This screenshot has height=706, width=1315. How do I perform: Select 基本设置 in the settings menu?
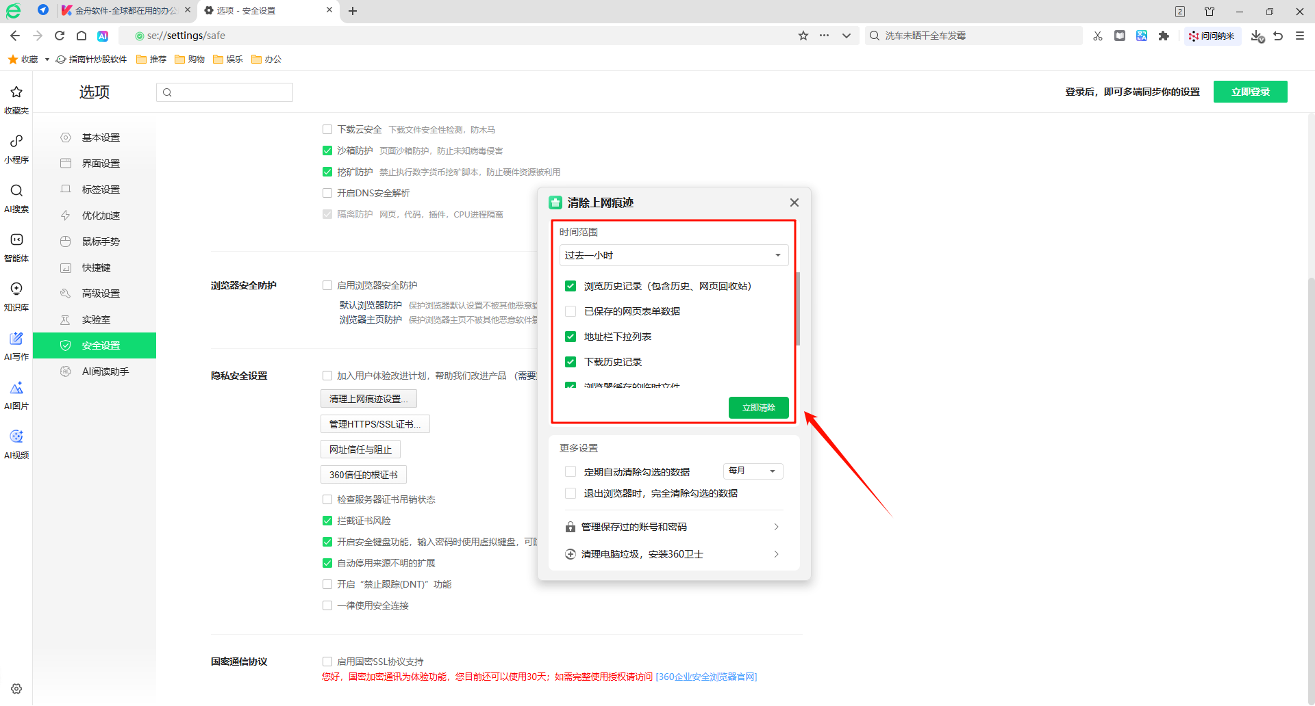click(x=101, y=138)
